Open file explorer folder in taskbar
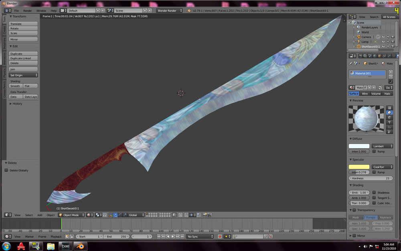This screenshot has width=401, height=251. tap(51, 246)
